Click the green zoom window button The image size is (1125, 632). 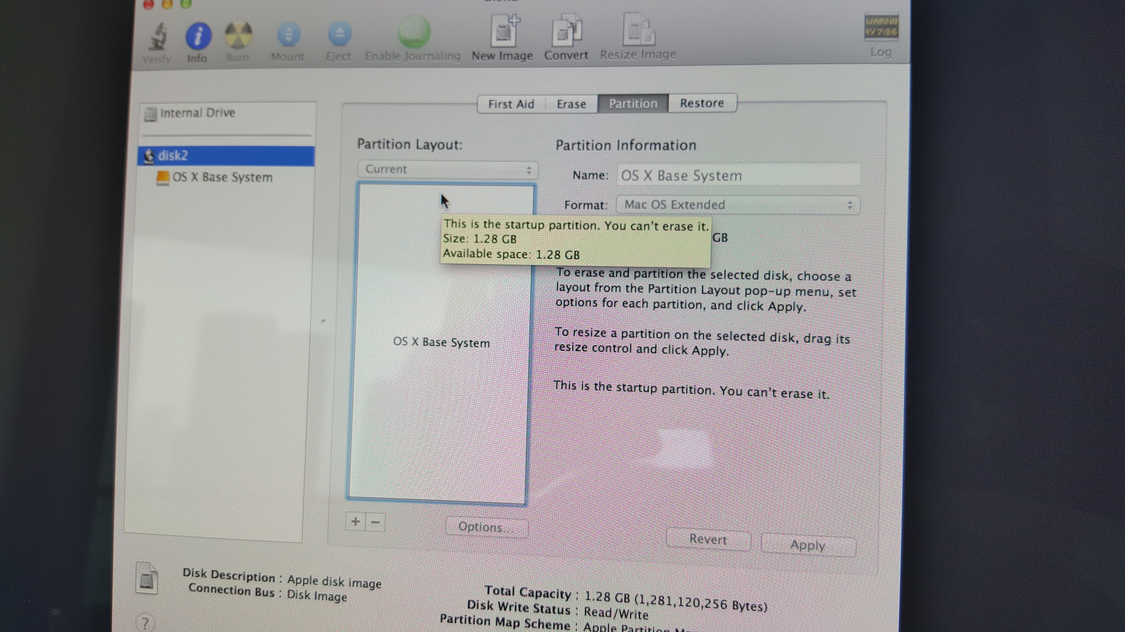click(186, 4)
